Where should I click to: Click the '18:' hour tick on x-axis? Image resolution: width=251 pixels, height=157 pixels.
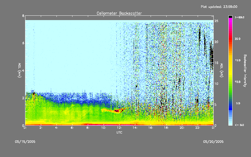tap(166, 128)
